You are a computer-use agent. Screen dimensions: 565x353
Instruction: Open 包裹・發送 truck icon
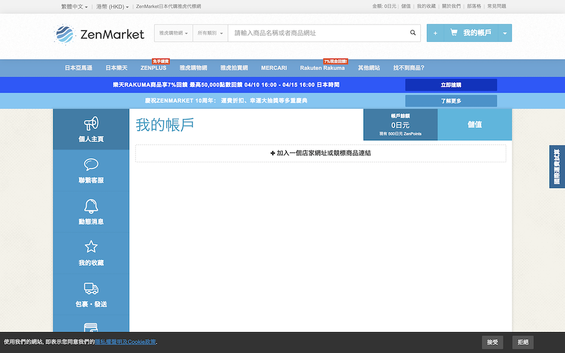coord(91,288)
